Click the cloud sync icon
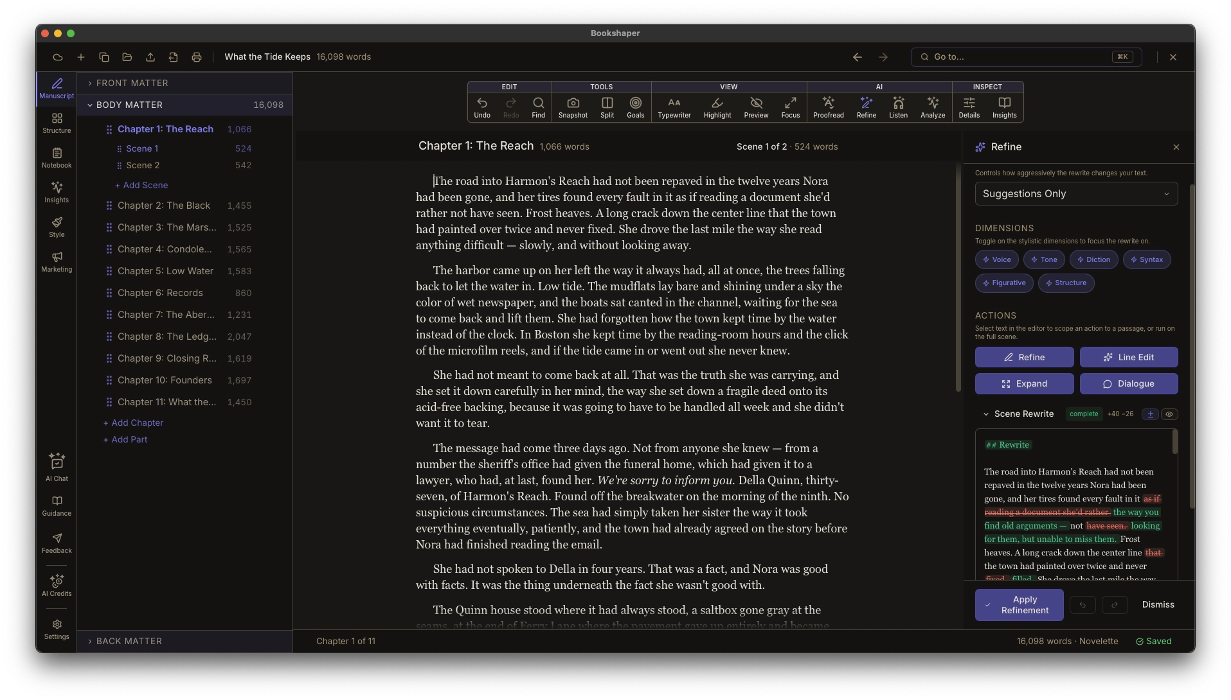This screenshot has width=1231, height=700. click(x=58, y=57)
